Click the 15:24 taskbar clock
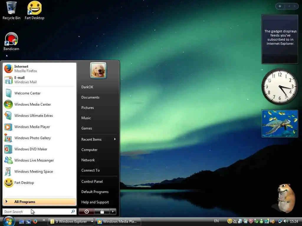This screenshot has height=226, width=302. click(x=294, y=221)
